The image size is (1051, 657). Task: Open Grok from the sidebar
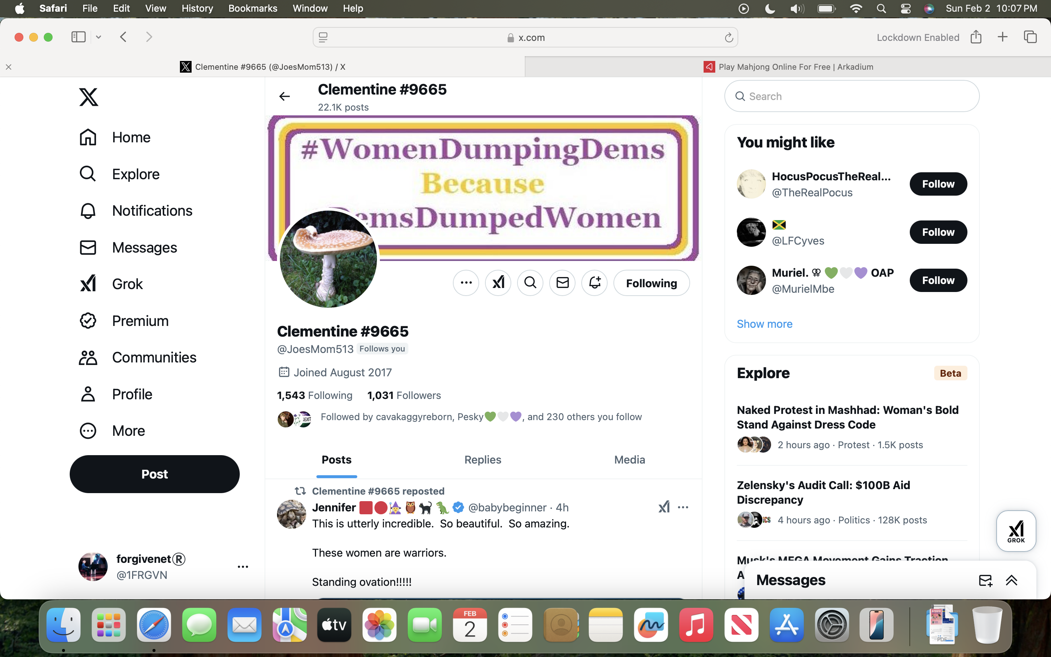(x=111, y=284)
